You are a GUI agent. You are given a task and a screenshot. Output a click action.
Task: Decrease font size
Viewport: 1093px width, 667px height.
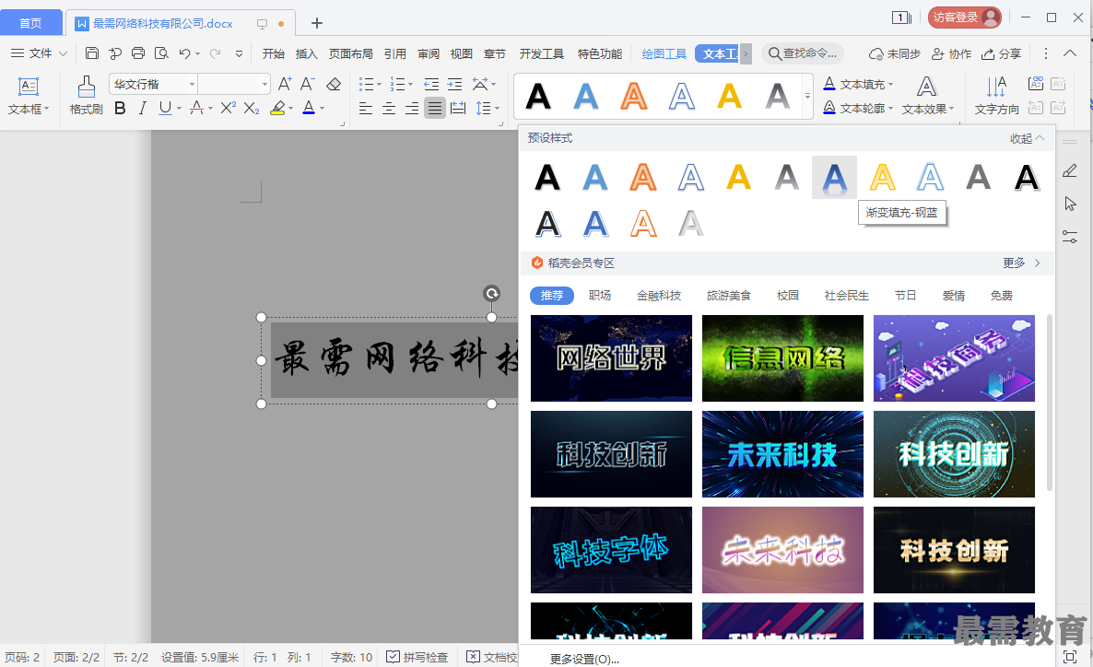tap(308, 85)
